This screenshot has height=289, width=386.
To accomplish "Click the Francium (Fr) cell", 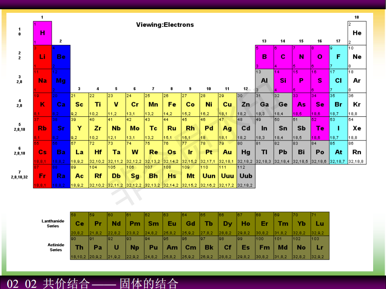I will click(x=42, y=176).
